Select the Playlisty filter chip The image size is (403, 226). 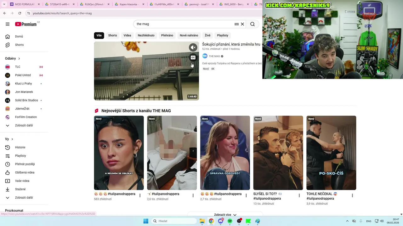click(x=223, y=35)
